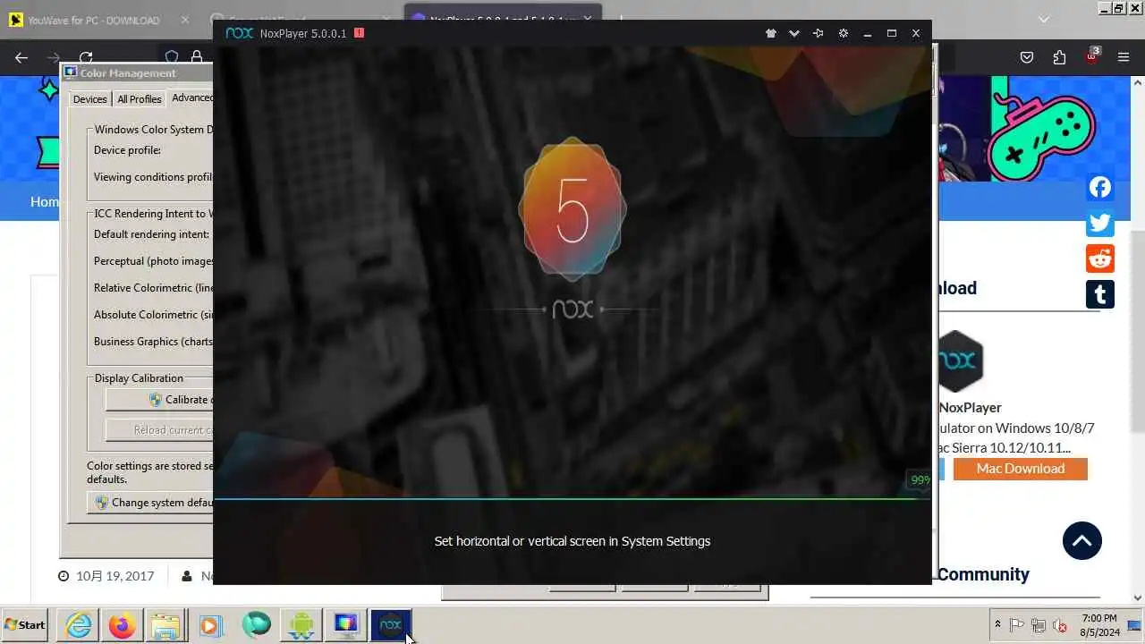Click green chat bubble taskbar icon

click(x=256, y=624)
